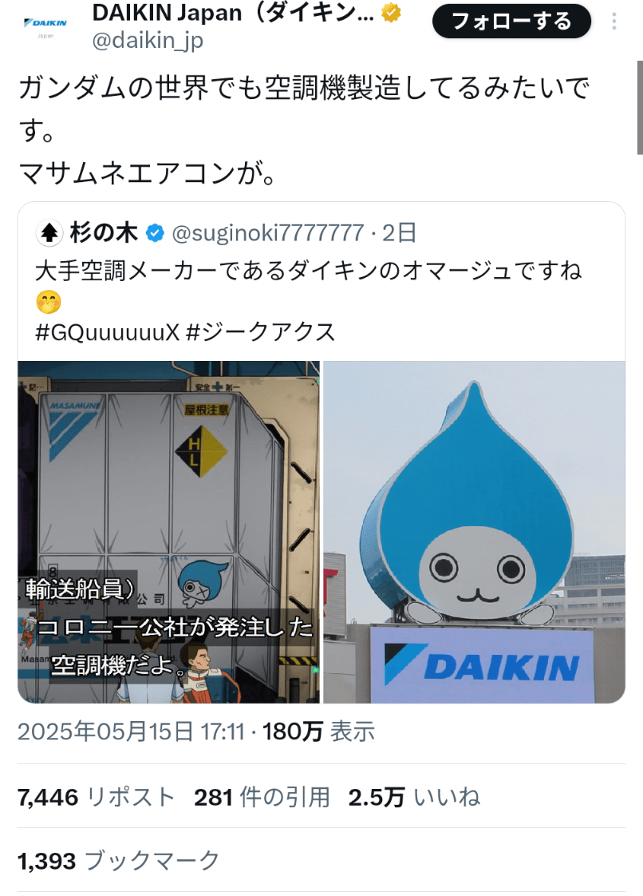Open the #GQuuuuuuX hashtag
Screen dimensions: 643x896
[x=108, y=332]
